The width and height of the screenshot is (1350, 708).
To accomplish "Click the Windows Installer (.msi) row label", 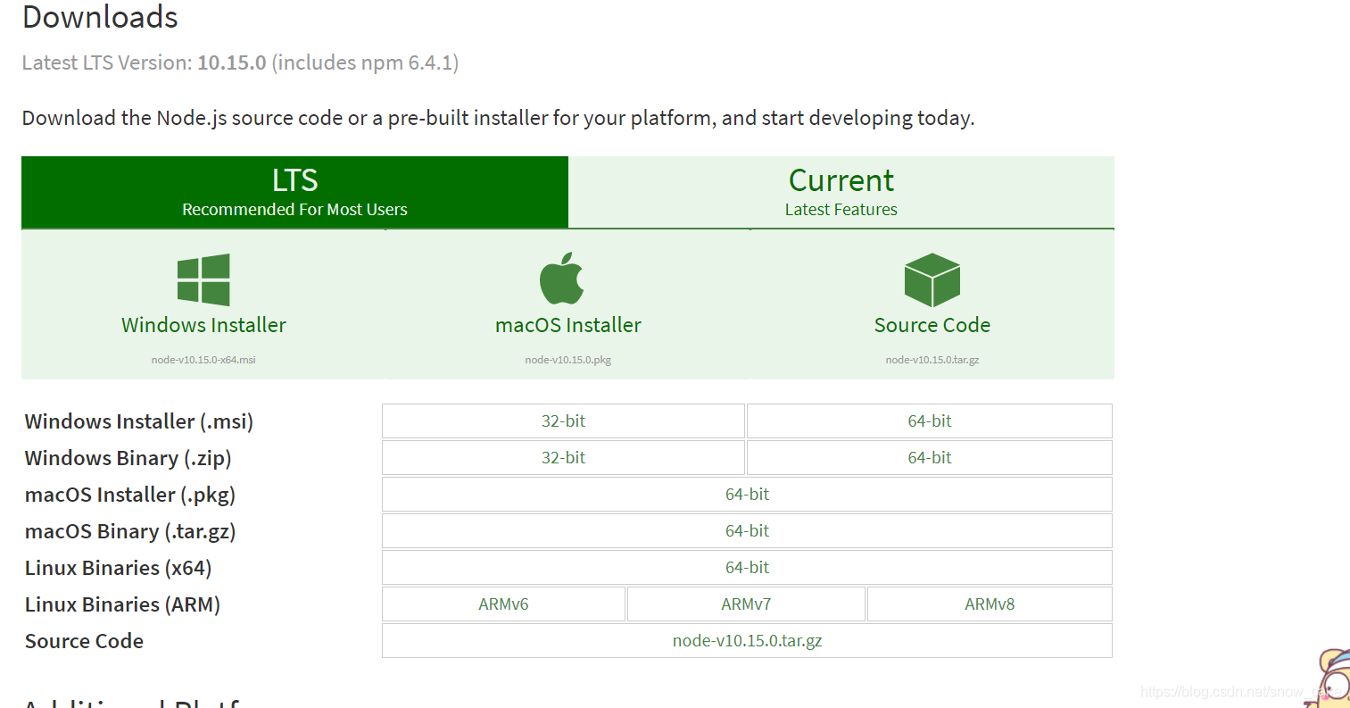I will [x=139, y=421].
